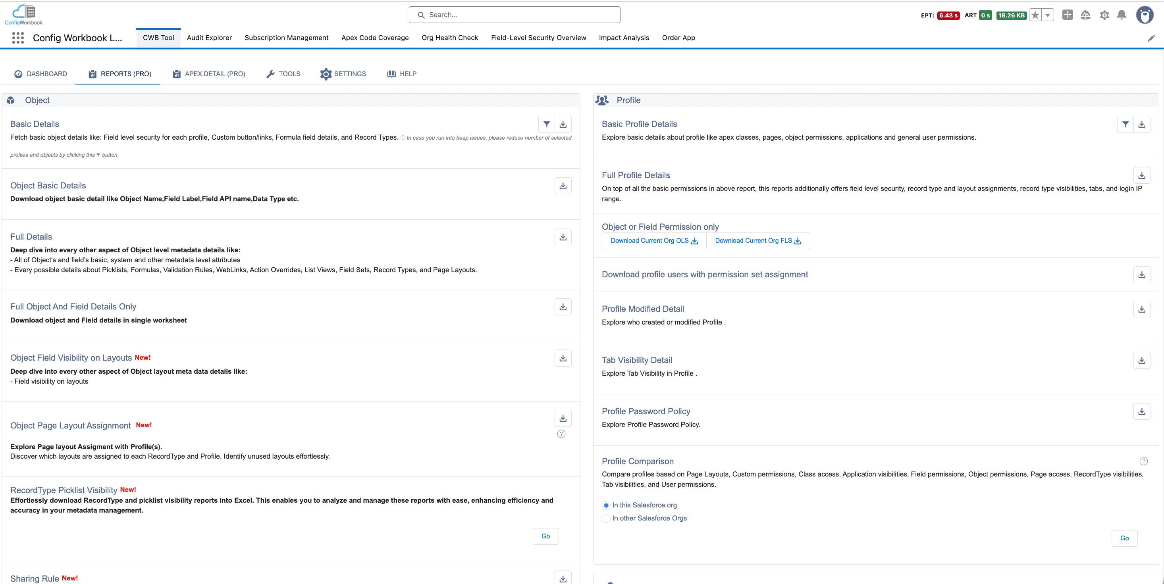The width and height of the screenshot is (1164, 584).
Task: Download the Sharing Rule report
Action: [563, 578]
